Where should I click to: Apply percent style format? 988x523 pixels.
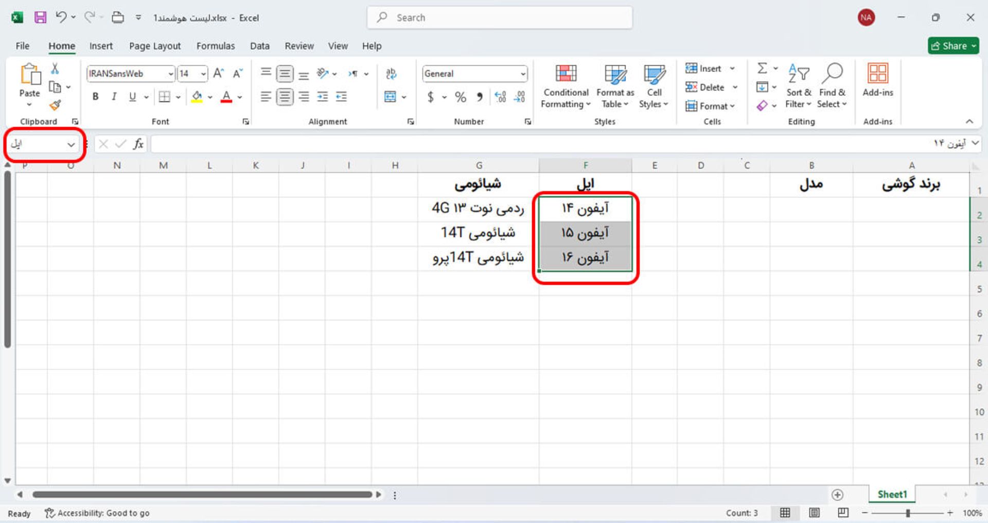tap(461, 97)
